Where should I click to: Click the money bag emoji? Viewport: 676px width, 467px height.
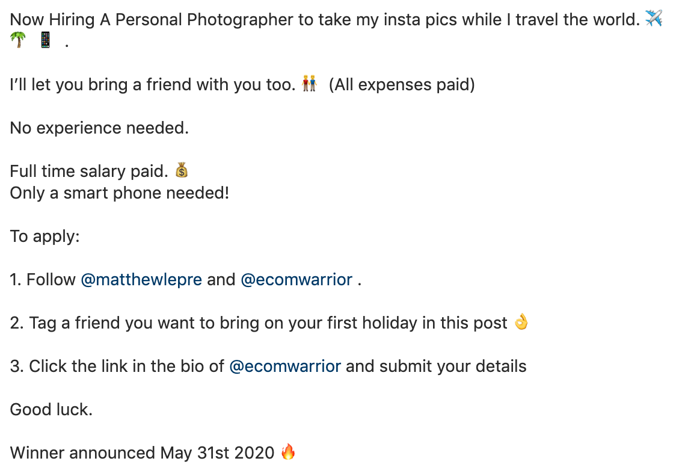click(182, 171)
